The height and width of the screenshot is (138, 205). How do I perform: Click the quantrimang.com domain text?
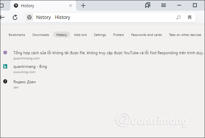click(x=26, y=58)
